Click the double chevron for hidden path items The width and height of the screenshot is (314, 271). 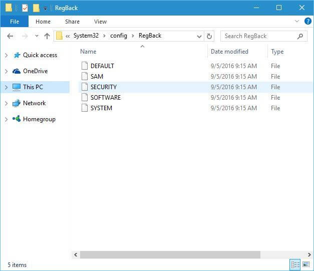(68, 36)
